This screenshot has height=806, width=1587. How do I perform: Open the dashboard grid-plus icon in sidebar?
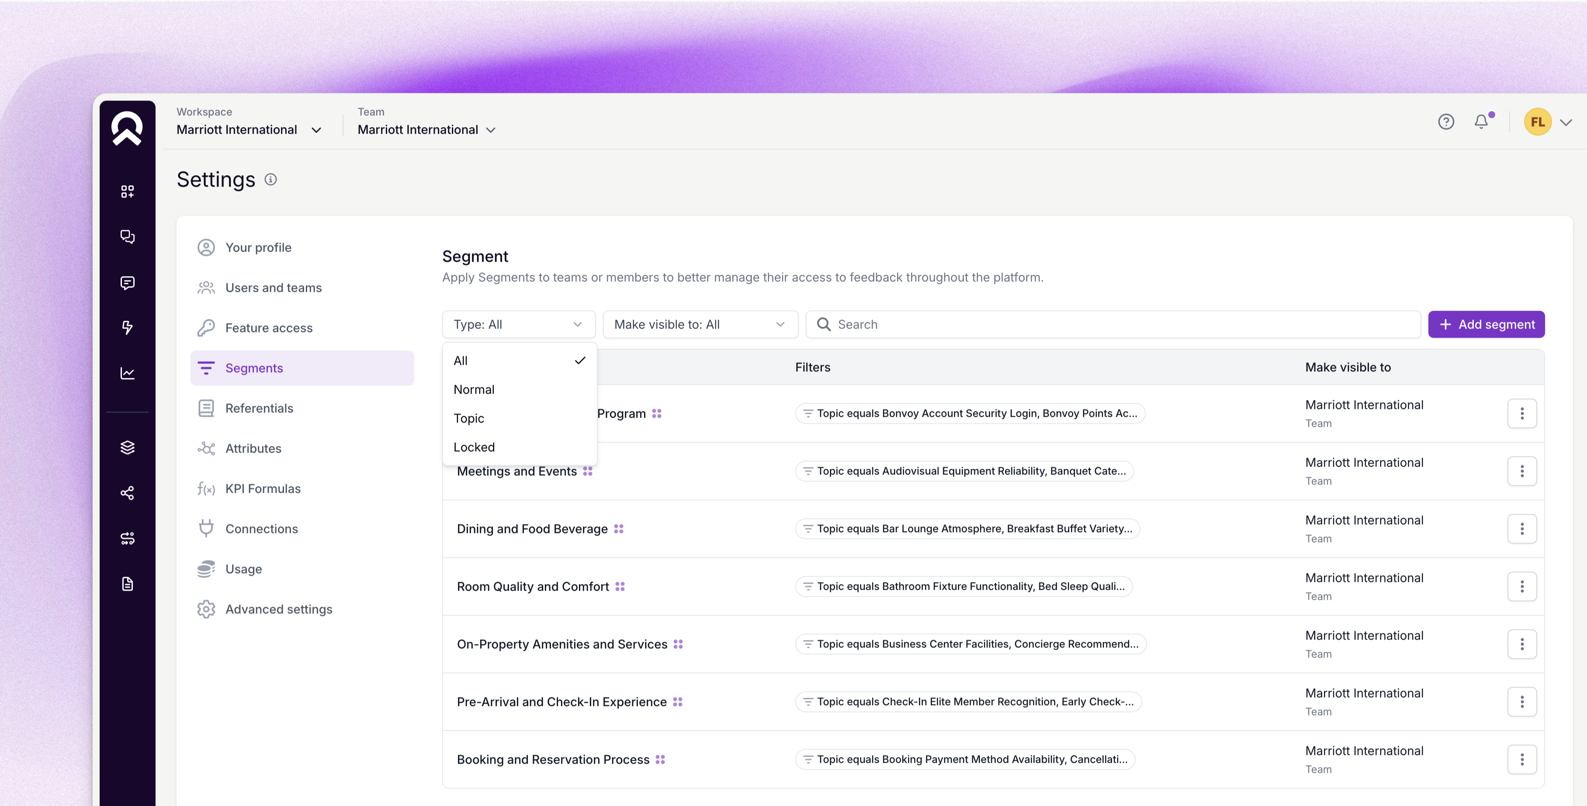tap(127, 191)
